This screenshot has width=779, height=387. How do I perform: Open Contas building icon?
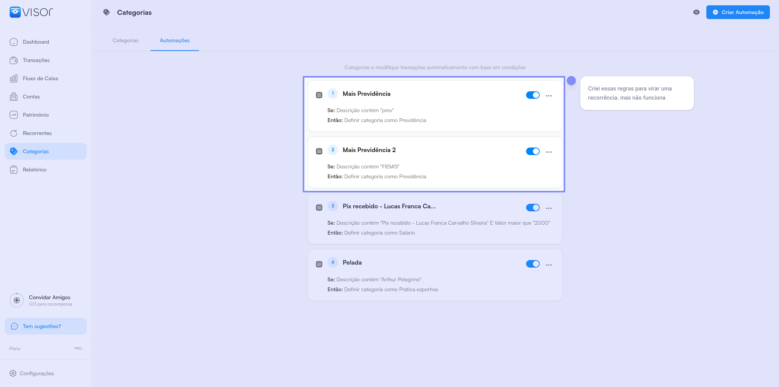tap(14, 97)
